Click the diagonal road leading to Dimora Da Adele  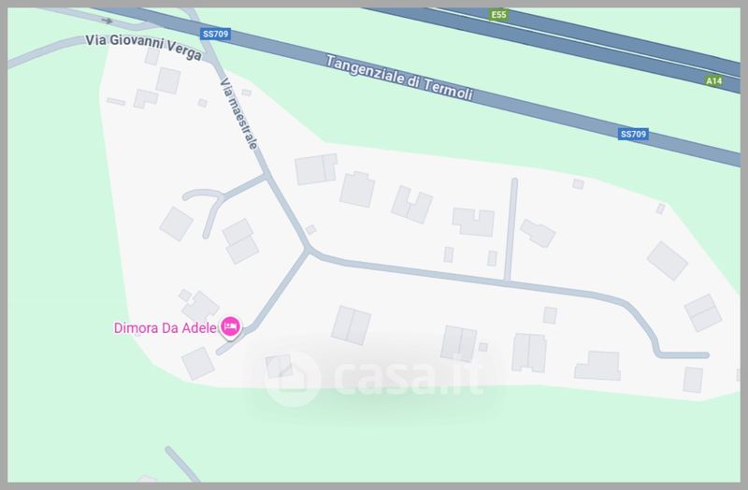click(x=263, y=303)
